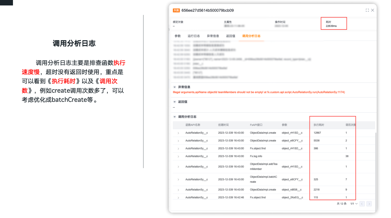Image resolution: width=391 pixels, height=218 pixels.
Task: Expand the ObjectDataImpl.addTeamMember row
Action: tap(178, 167)
